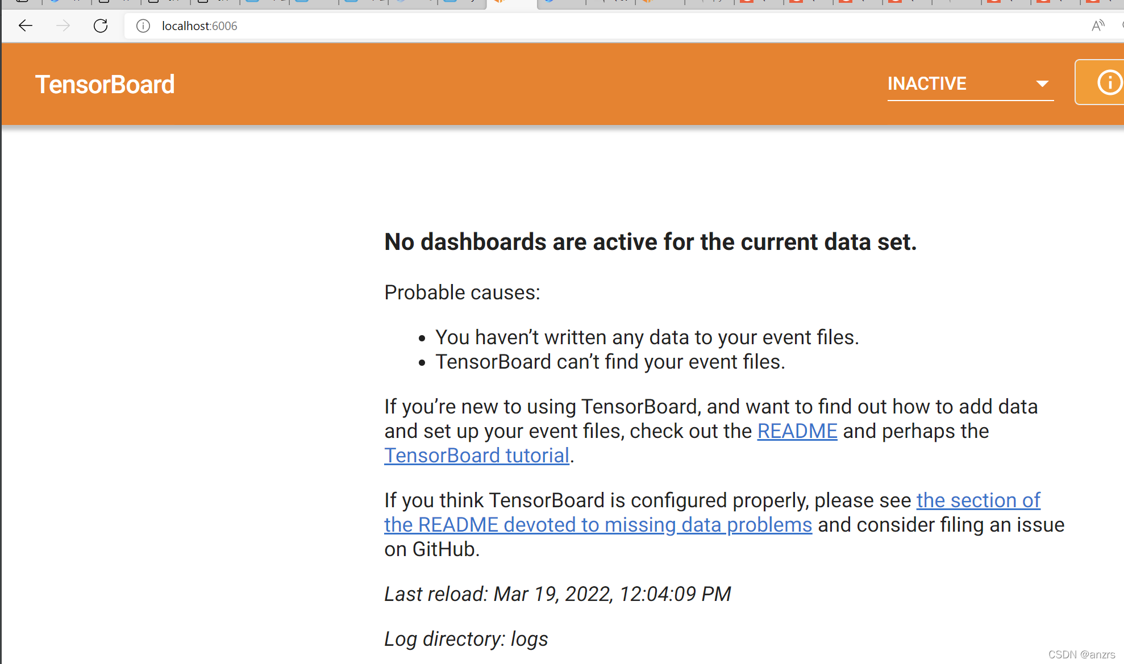
Task: Click the browser back arrow
Action: pos(25,26)
